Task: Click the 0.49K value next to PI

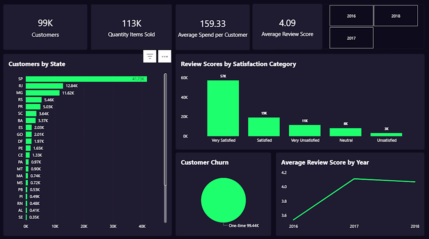Action: pyautogui.click(x=35, y=197)
